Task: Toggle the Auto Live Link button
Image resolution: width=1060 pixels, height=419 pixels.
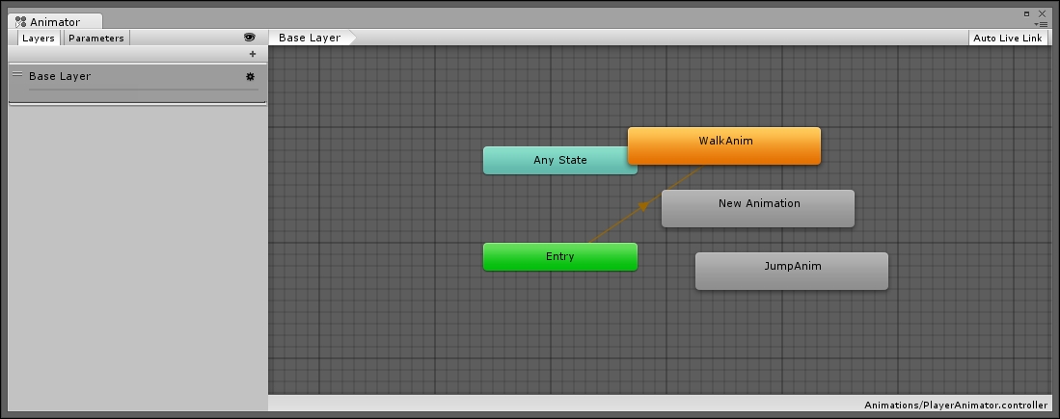Action: click(1007, 38)
